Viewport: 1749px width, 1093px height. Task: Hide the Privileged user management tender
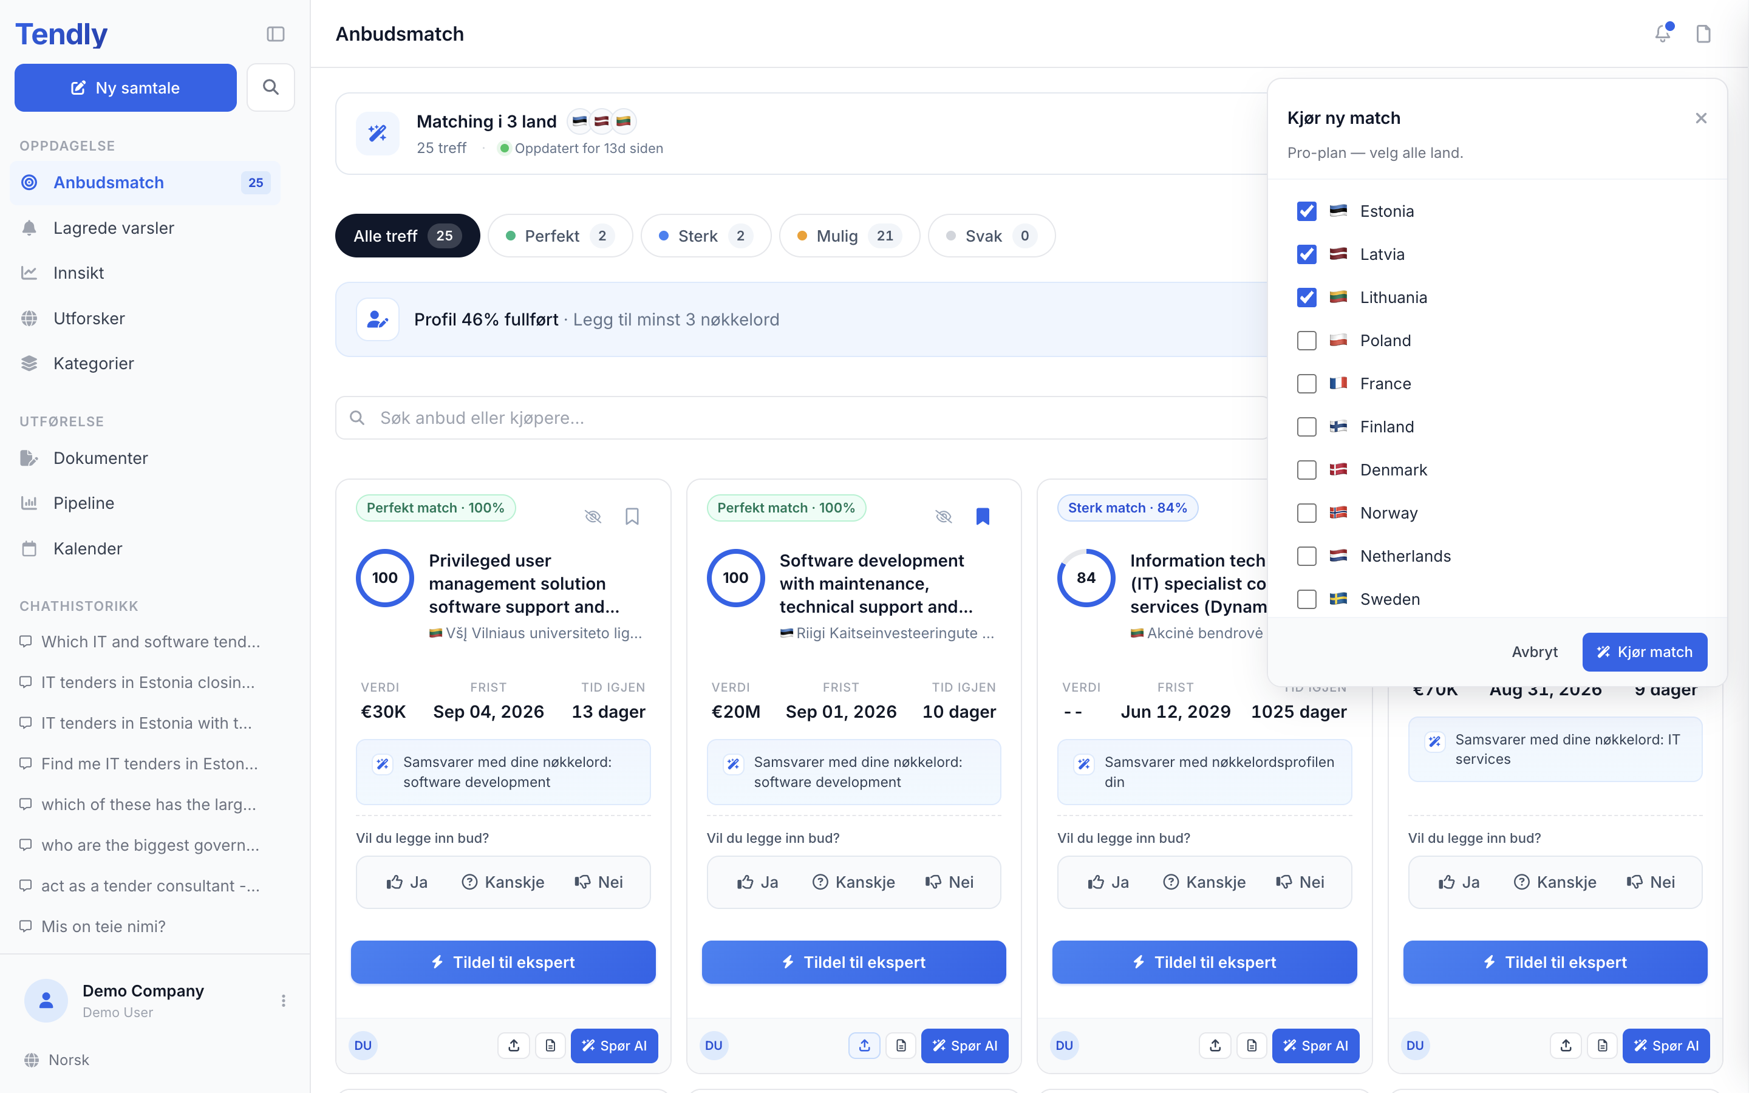(x=593, y=516)
